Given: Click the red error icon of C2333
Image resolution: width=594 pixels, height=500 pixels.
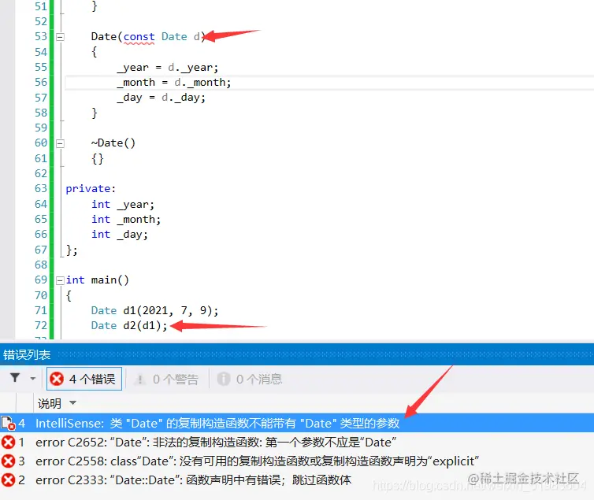Looking at the screenshot, I should [8, 480].
